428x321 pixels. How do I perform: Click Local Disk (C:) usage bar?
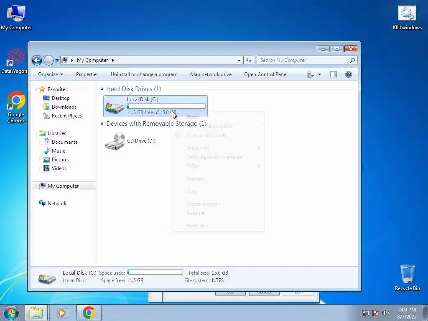click(166, 106)
